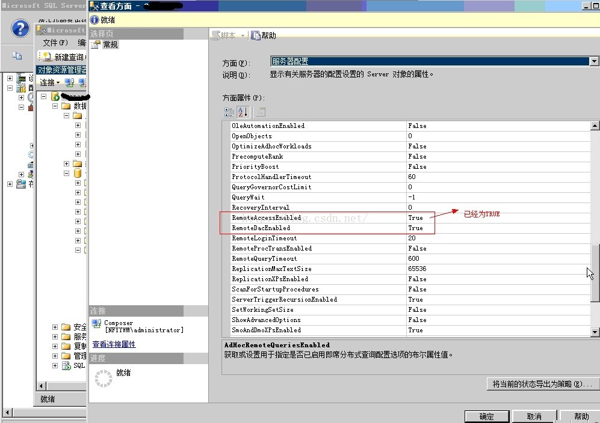This screenshot has height=423, width=600.
Task: Collapse the server root tree node
Action: pyautogui.click(x=44, y=96)
